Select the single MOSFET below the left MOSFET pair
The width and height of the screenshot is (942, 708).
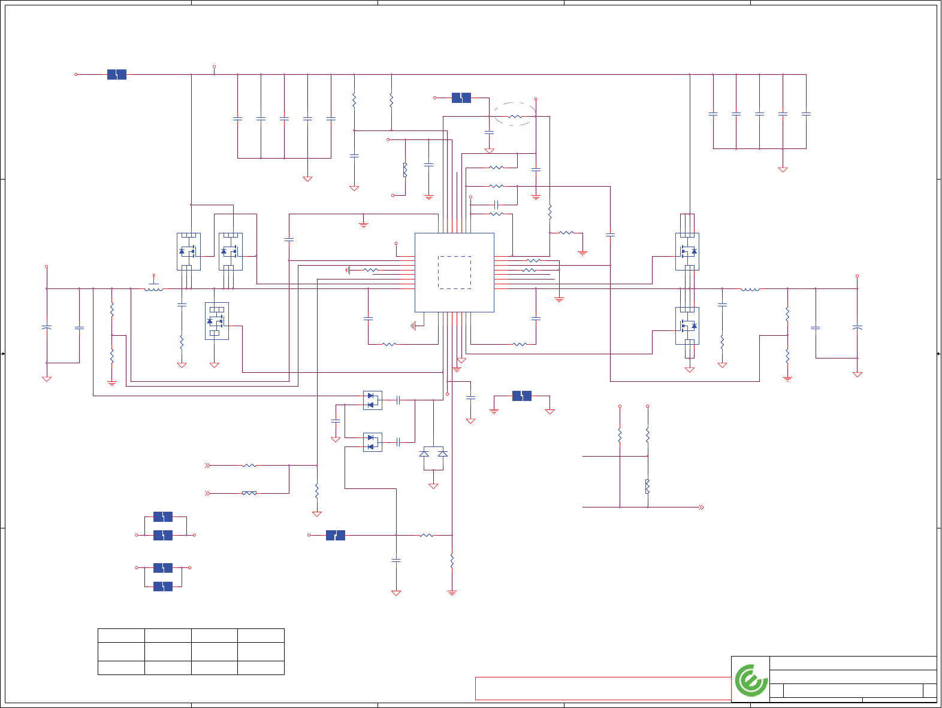216,321
